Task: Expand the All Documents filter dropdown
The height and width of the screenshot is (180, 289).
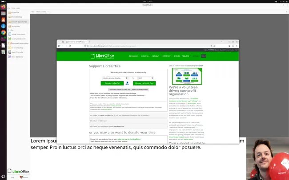Action: [42, 12]
